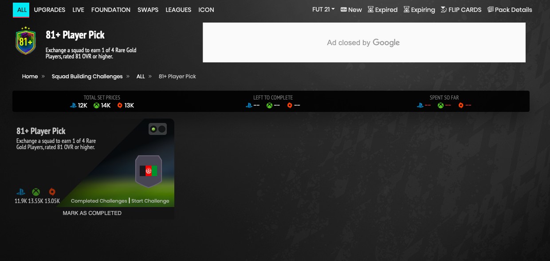
Task: Click the Afghanistan flag reward badge
Action: tap(149, 171)
